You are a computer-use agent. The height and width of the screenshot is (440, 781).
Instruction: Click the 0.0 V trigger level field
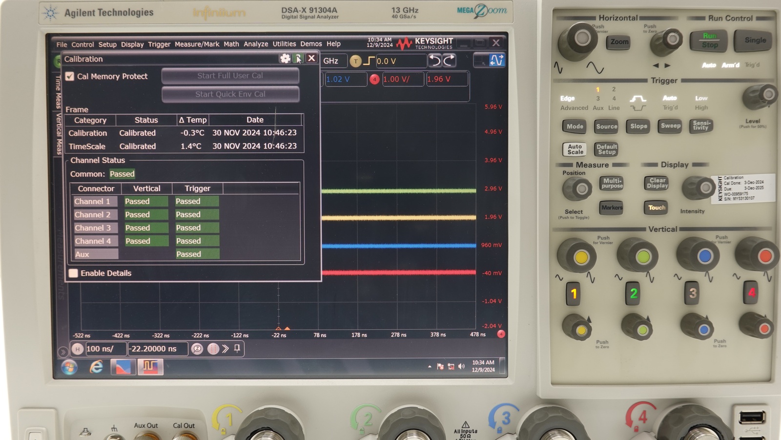(x=401, y=61)
